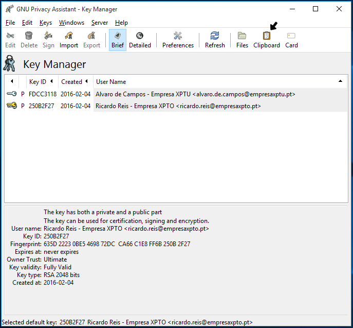Viewport: 353px width, 328px height.
Task: Click the Import keys toolbar icon
Action: (x=69, y=36)
